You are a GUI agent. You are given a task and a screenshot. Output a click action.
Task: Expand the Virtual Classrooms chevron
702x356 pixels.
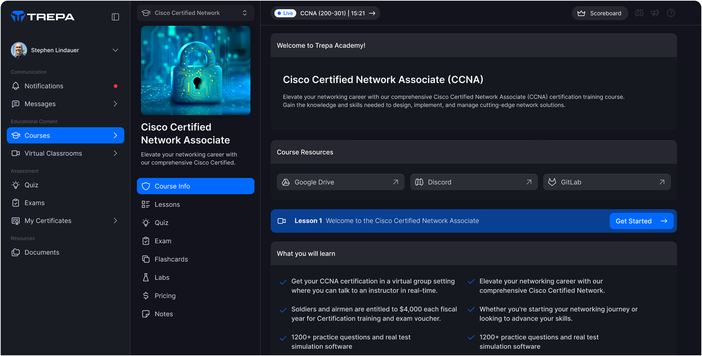click(115, 154)
